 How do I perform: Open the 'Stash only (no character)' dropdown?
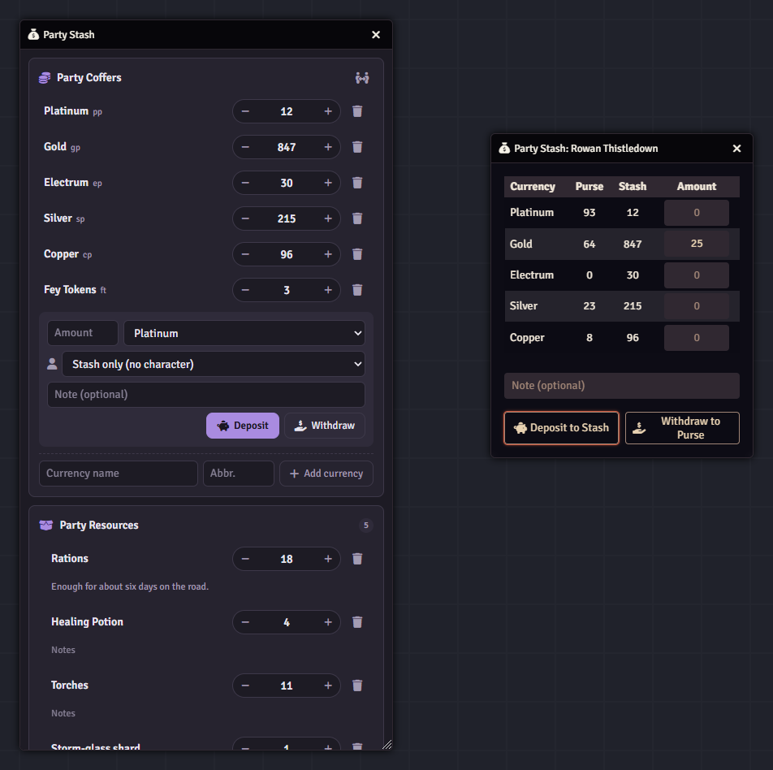214,364
